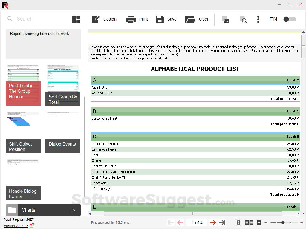Toggle the dark theme switch

click(x=290, y=19)
